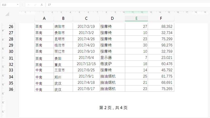The width and height of the screenshot is (210, 118).
Task: Click the formula bar showing 17
Action: 128,5
